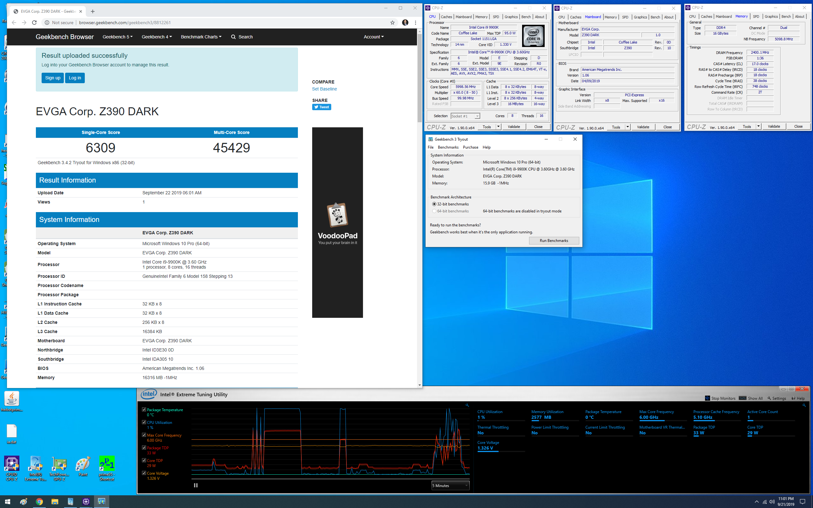813x508 pixels.
Task: Click Search in Geekbench Browser navbar
Action: [242, 37]
